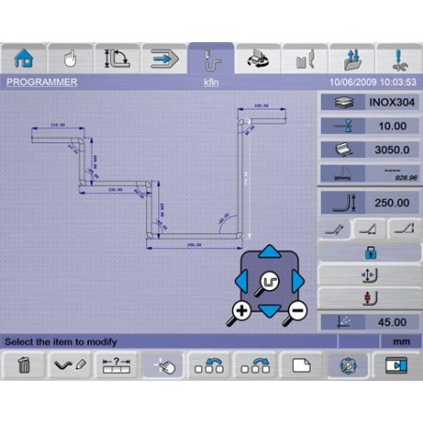Open the tools wrench and screwdriver tab
423x423 pixels.
coord(400,59)
